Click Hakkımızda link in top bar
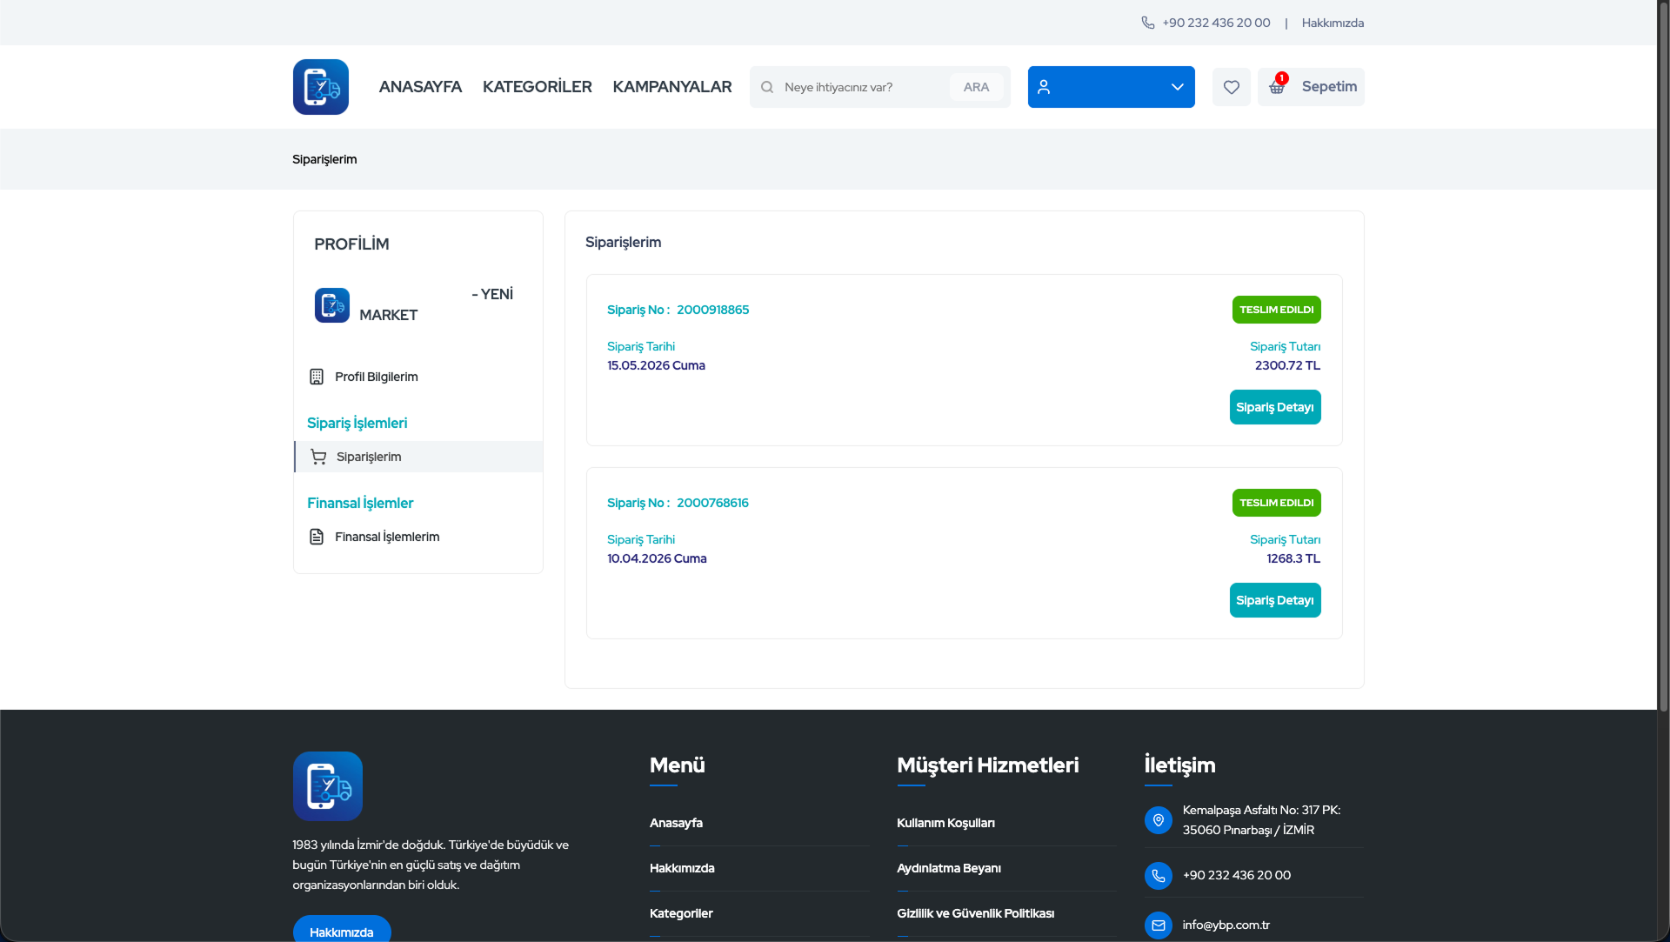This screenshot has height=942, width=1670. (1333, 23)
